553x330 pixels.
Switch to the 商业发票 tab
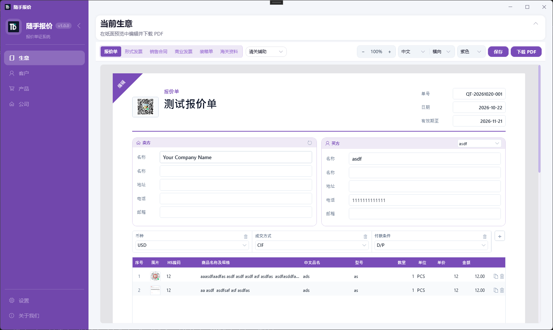click(184, 52)
